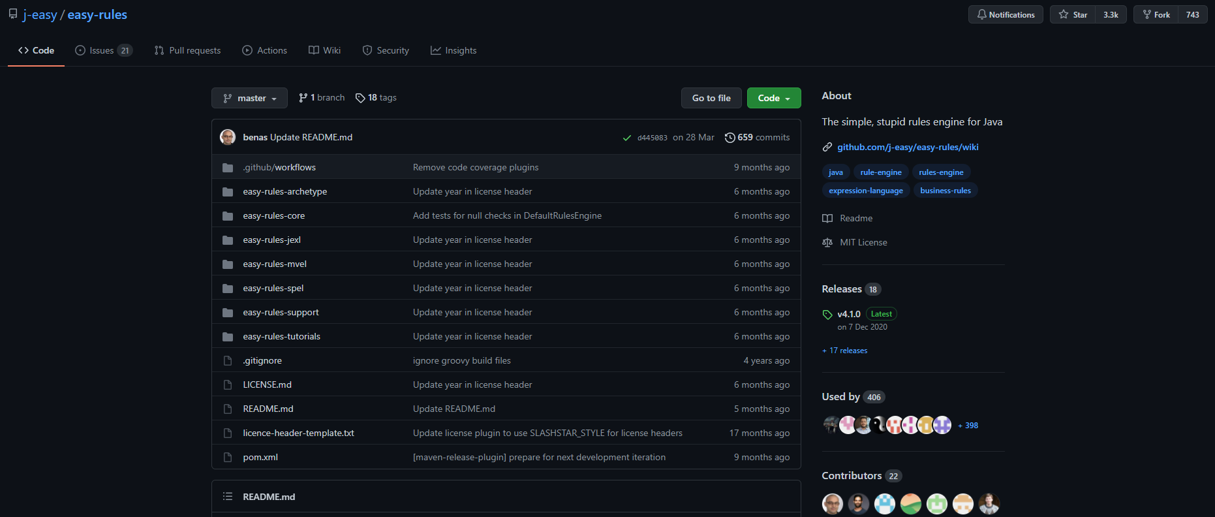1215x517 pixels.
Task: Open the Contributors 22 heading link
Action: 862,476
